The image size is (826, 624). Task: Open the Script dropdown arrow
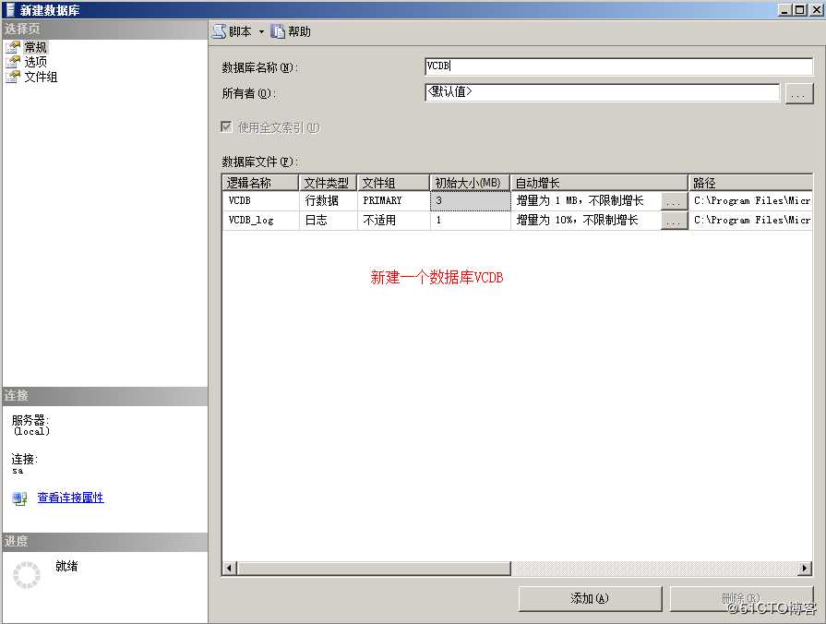click(261, 32)
